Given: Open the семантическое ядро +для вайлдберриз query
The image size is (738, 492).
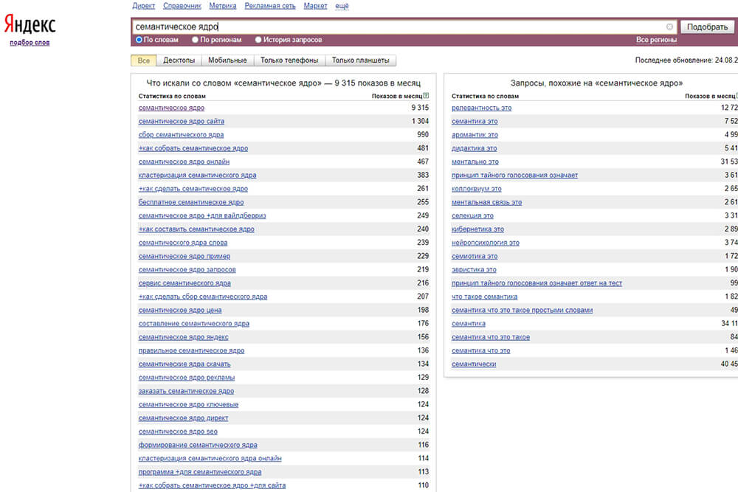Looking at the screenshot, I should [x=202, y=216].
